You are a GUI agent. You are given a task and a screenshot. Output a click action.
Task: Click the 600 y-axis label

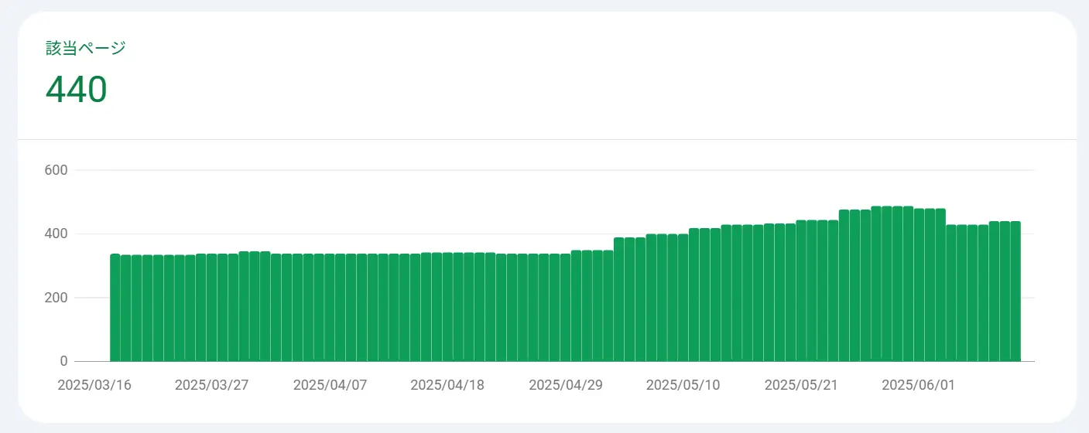click(56, 170)
